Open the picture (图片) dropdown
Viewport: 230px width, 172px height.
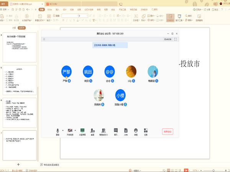tap(151, 16)
